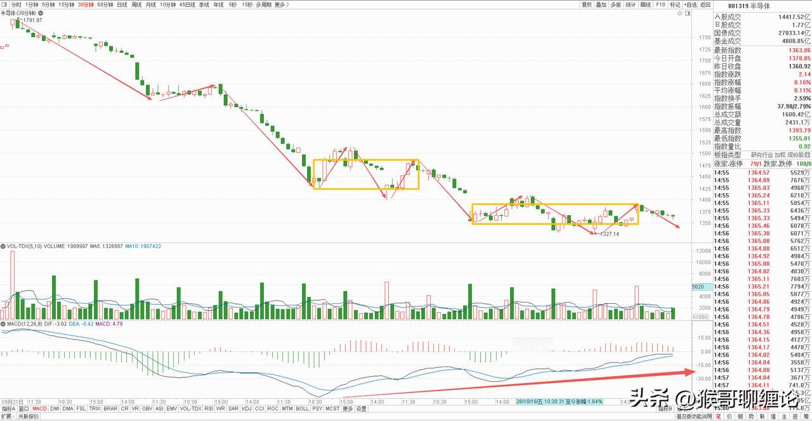
Task: Open F10 company info
Action: click(660, 4)
